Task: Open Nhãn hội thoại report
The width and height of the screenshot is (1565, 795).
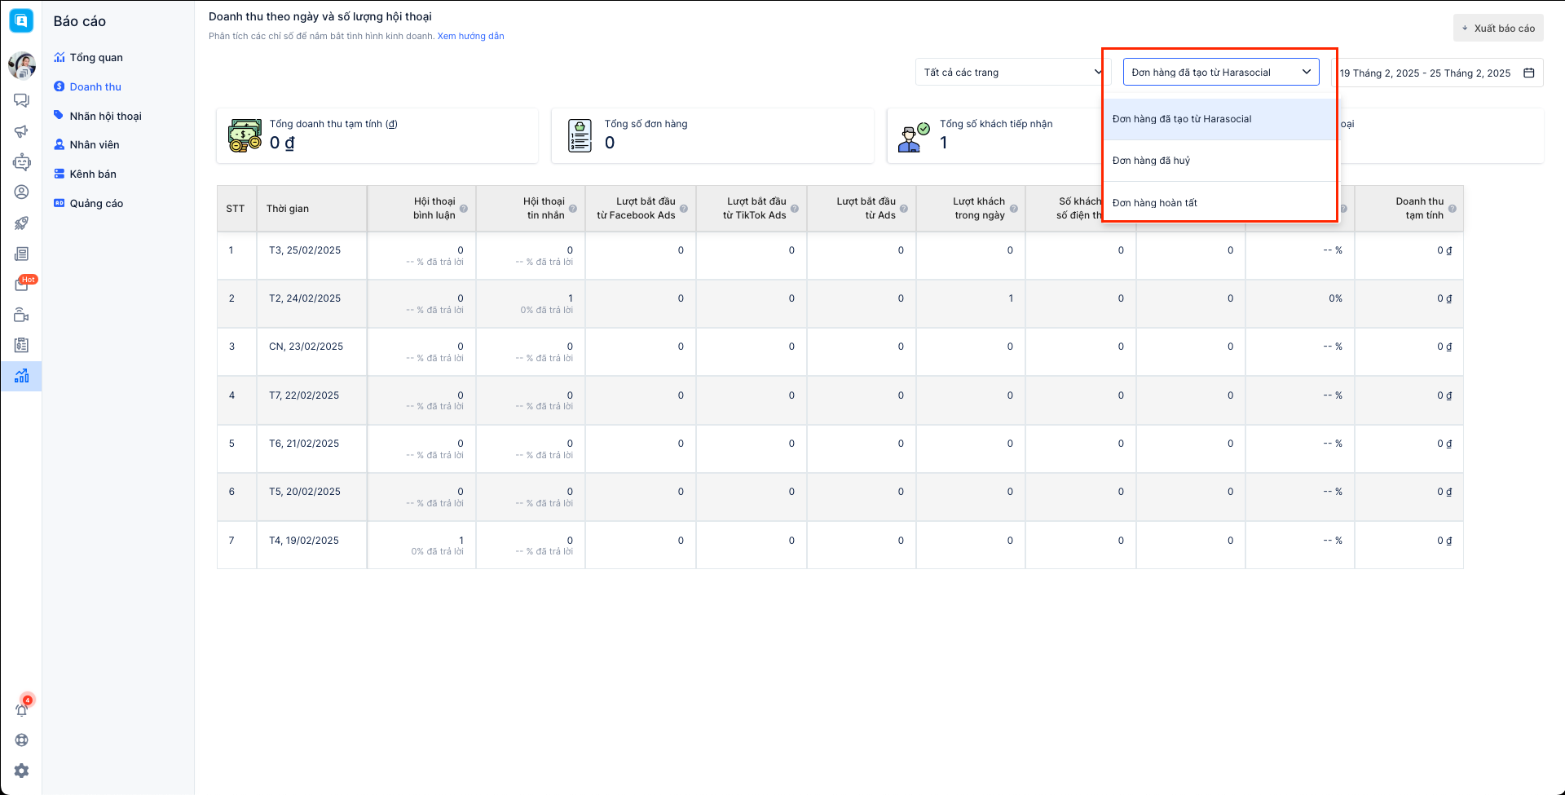Action: 105,117
